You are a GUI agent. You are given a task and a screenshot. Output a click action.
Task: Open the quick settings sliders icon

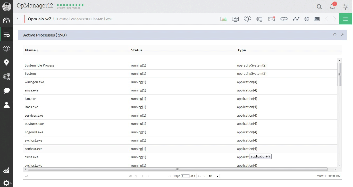(346, 7)
